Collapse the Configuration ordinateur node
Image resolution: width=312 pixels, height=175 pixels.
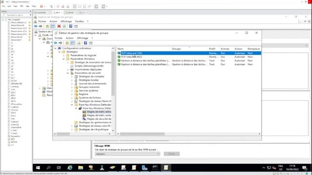pos(56,48)
